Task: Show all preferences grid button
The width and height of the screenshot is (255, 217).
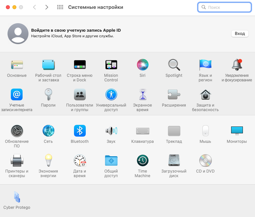Action: pos(60,7)
